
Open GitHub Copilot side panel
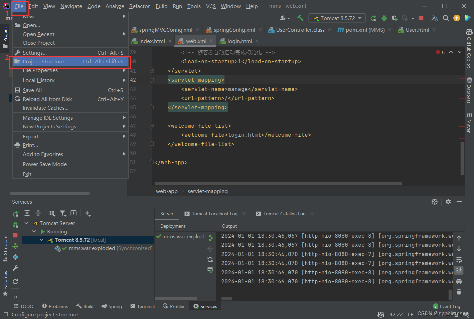pyautogui.click(x=469, y=48)
